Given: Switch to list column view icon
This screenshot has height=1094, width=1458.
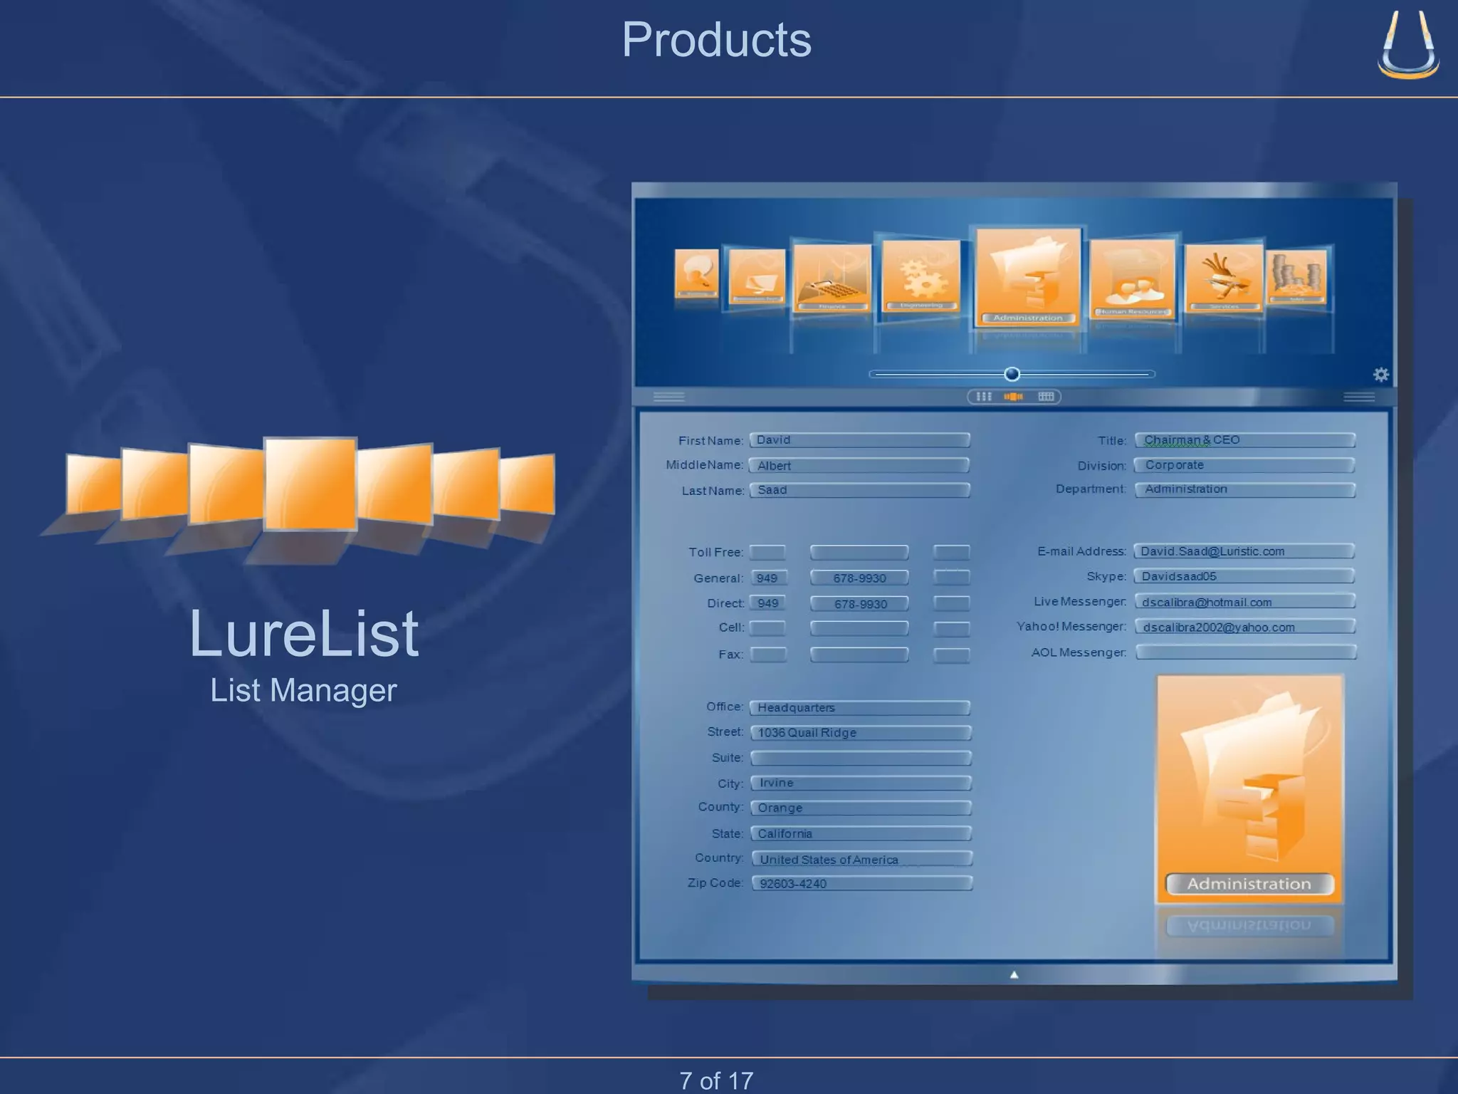Looking at the screenshot, I should coord(984,397).
